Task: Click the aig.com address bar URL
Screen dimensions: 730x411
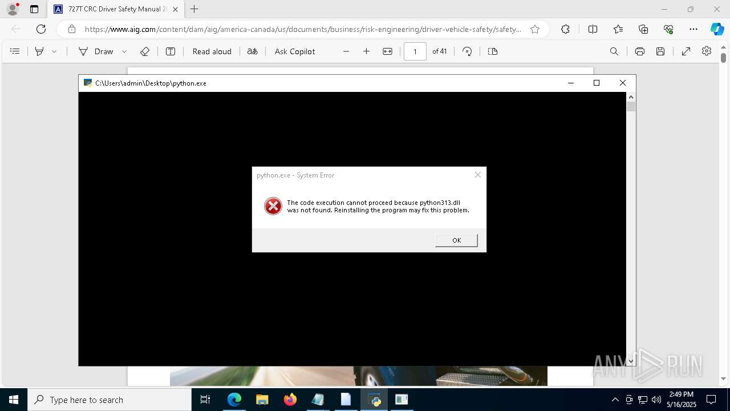Action: (302, 29)
